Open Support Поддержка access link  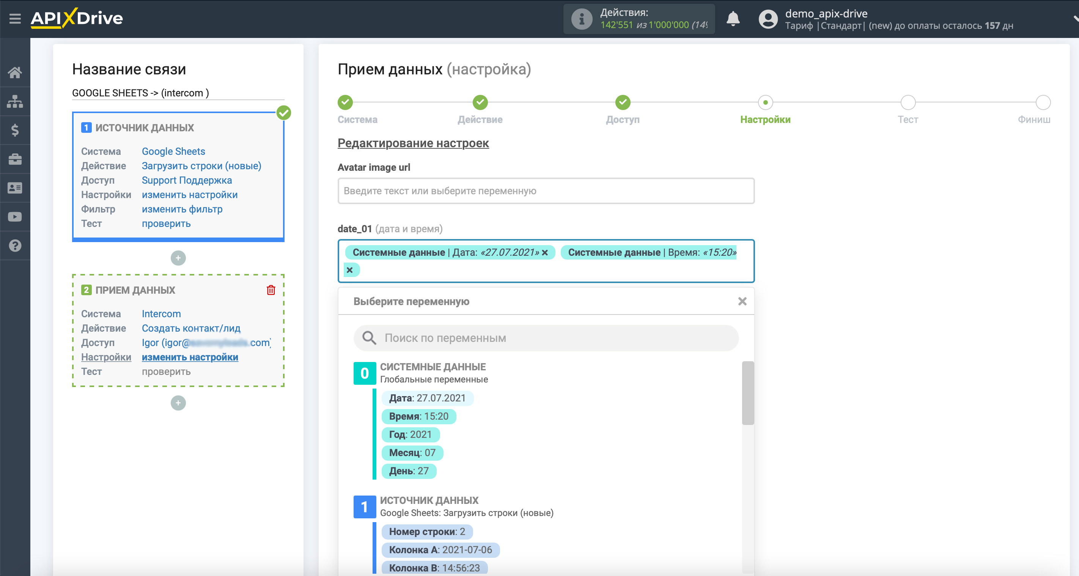coord(187,180)
